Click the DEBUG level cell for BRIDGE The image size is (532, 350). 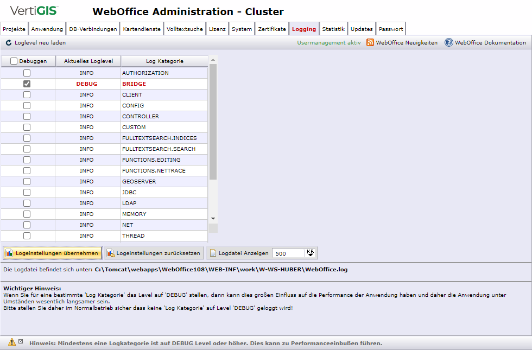pos(87,84)
